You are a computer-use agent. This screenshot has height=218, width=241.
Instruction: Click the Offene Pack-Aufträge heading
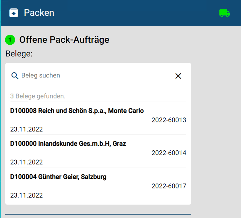click(64, 40)
